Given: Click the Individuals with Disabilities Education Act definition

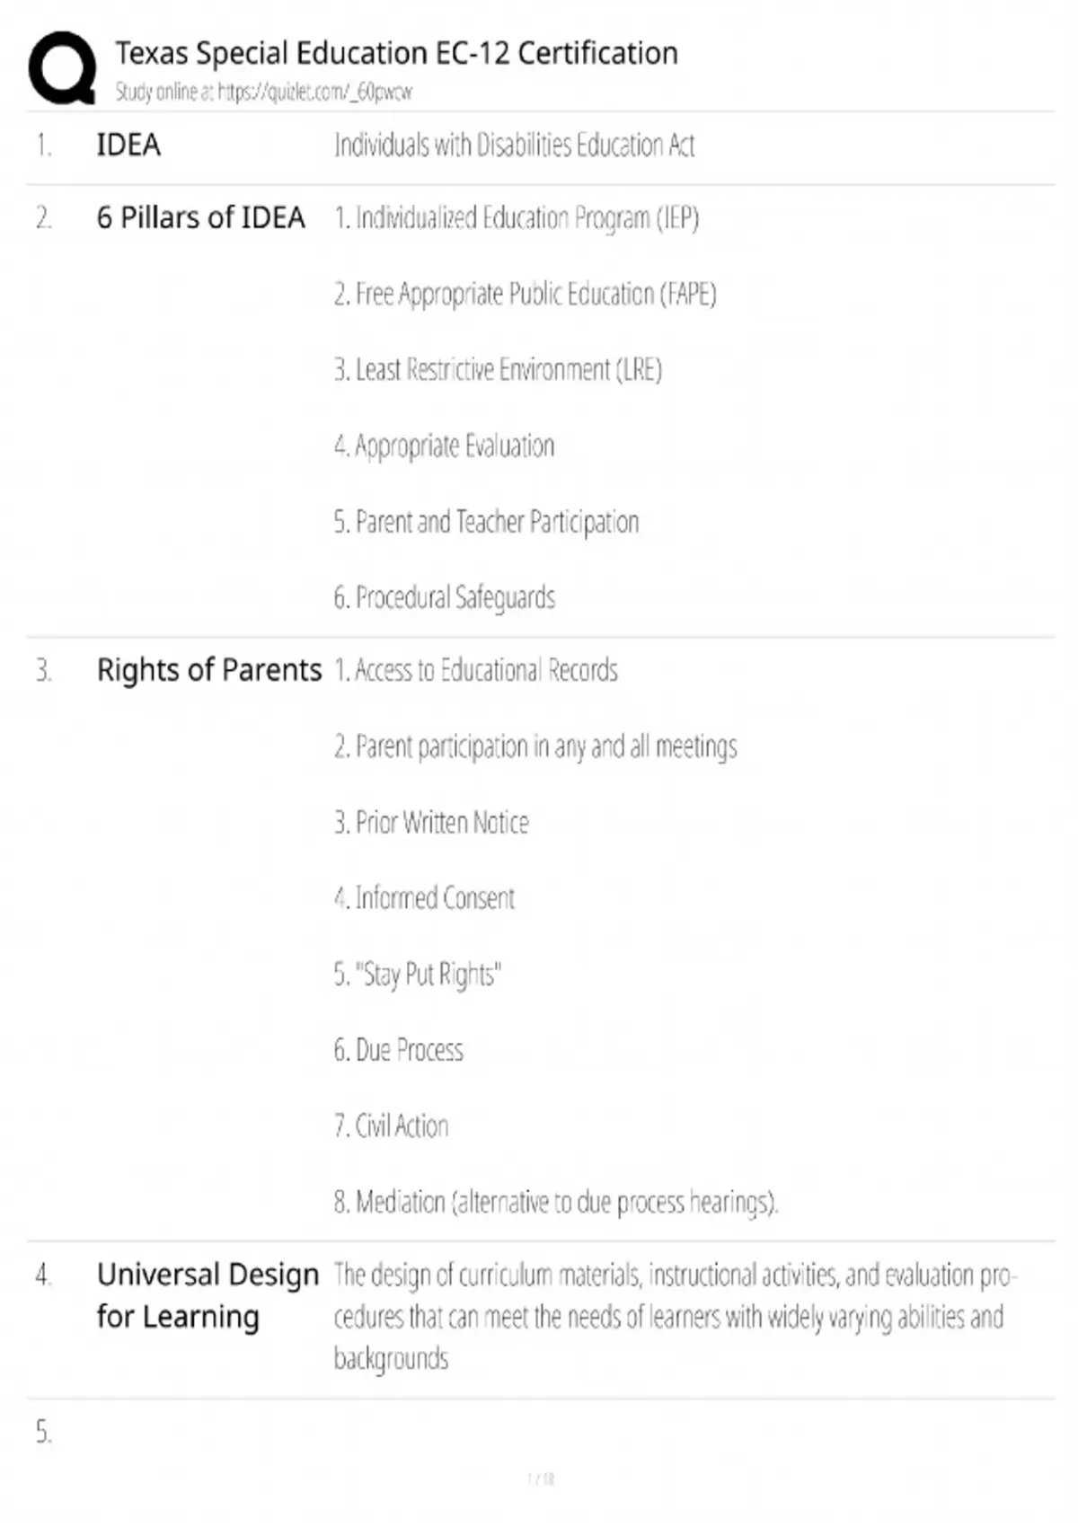Looking at the screenshot, I should [514, 145].
